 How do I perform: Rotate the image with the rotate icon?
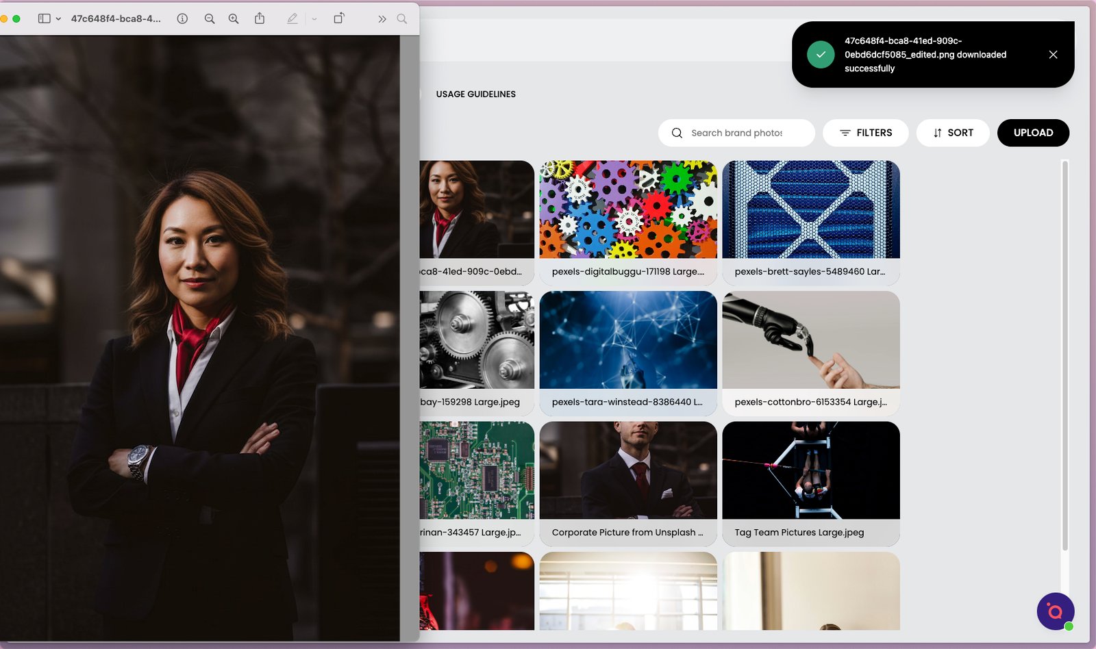click(x=338, y=18)
